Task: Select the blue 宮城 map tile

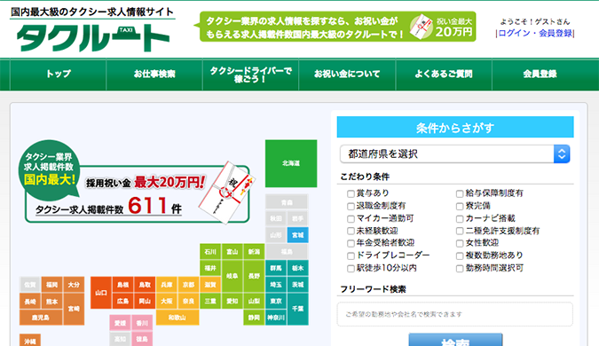Action: [297, 235]
